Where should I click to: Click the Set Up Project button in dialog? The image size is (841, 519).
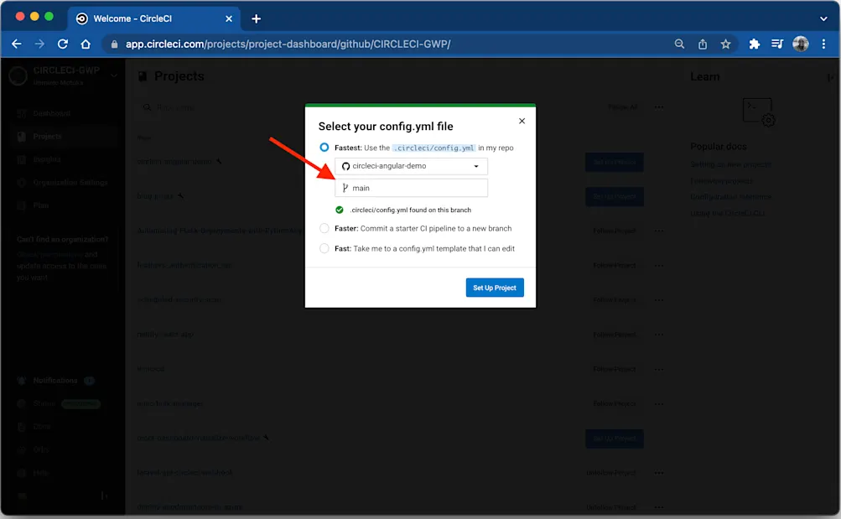pyautogui.click(x=495, y=288)
